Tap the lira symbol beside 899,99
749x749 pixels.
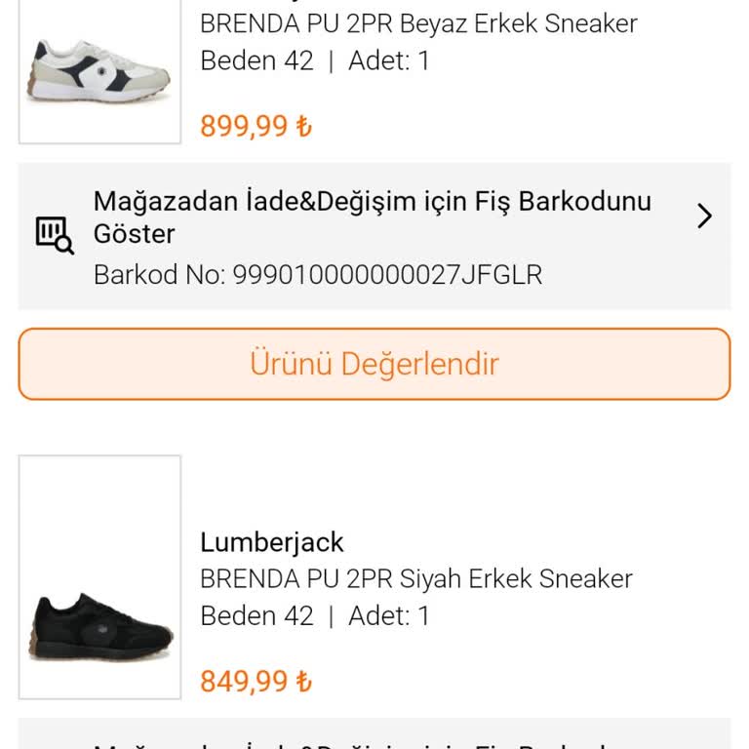pyautogui.click(x=303, y=127)
